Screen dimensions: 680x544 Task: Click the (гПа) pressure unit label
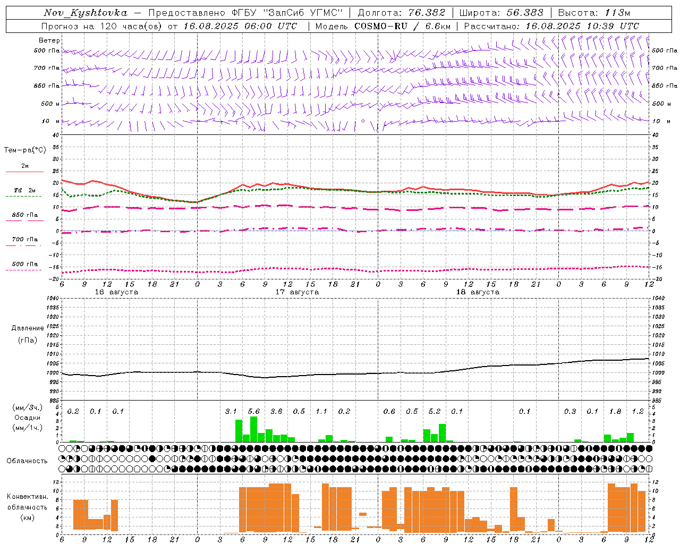pos(28,340)
